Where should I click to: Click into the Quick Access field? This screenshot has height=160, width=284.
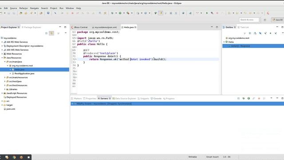249,20
